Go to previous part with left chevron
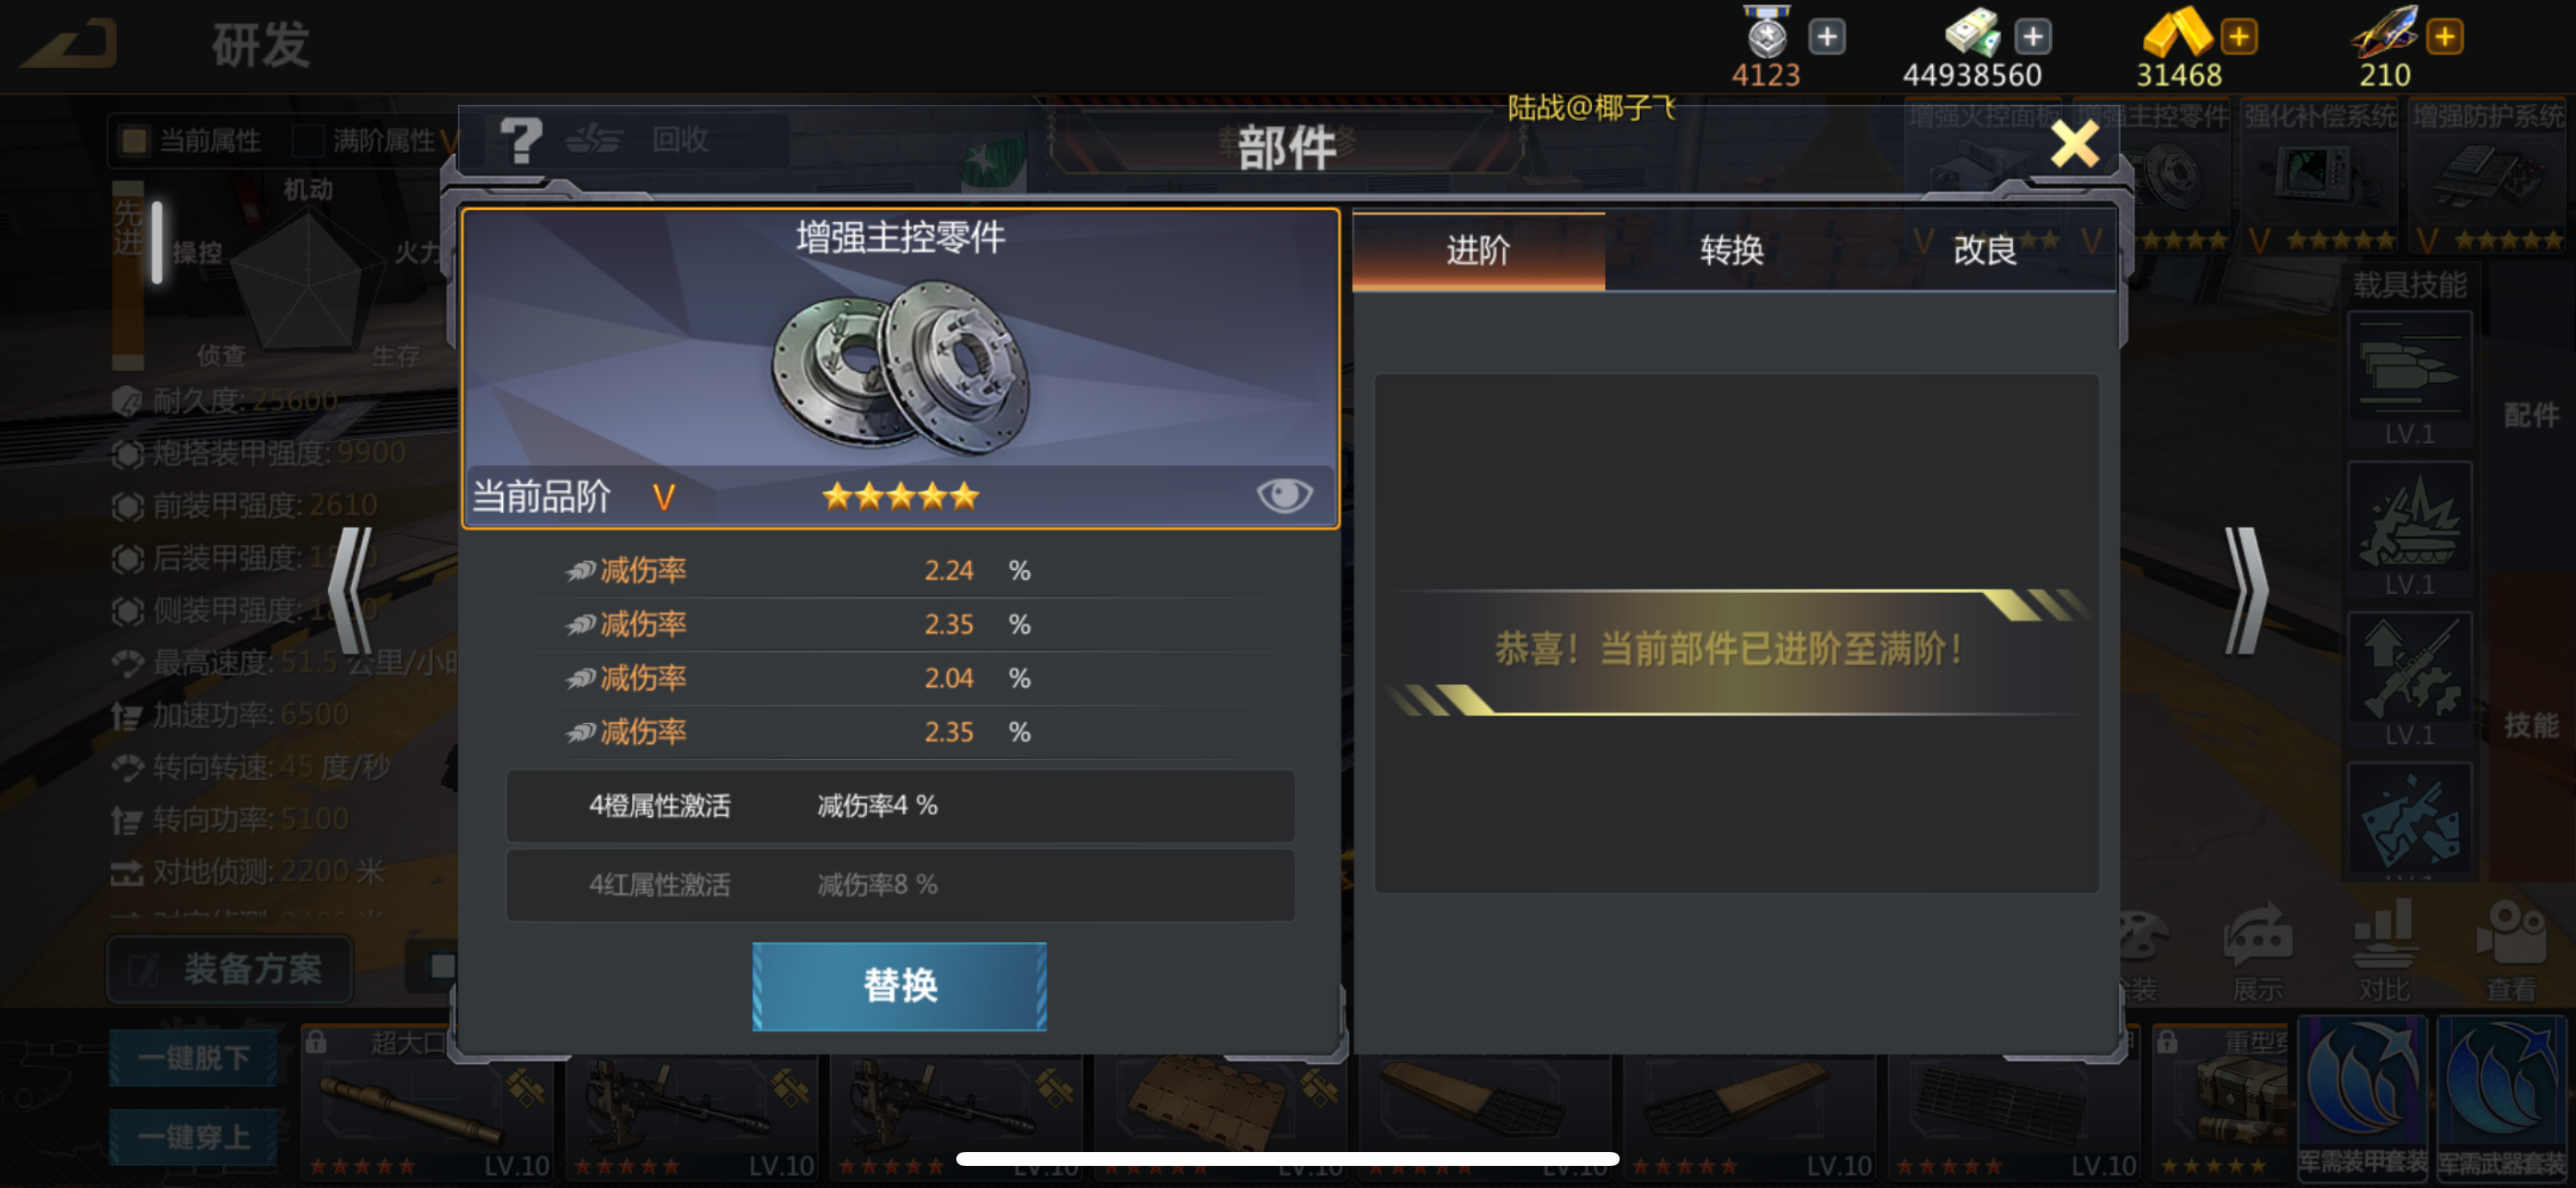The height and width of the screenshot is (1188, 2576). click(x=352, y=591)
